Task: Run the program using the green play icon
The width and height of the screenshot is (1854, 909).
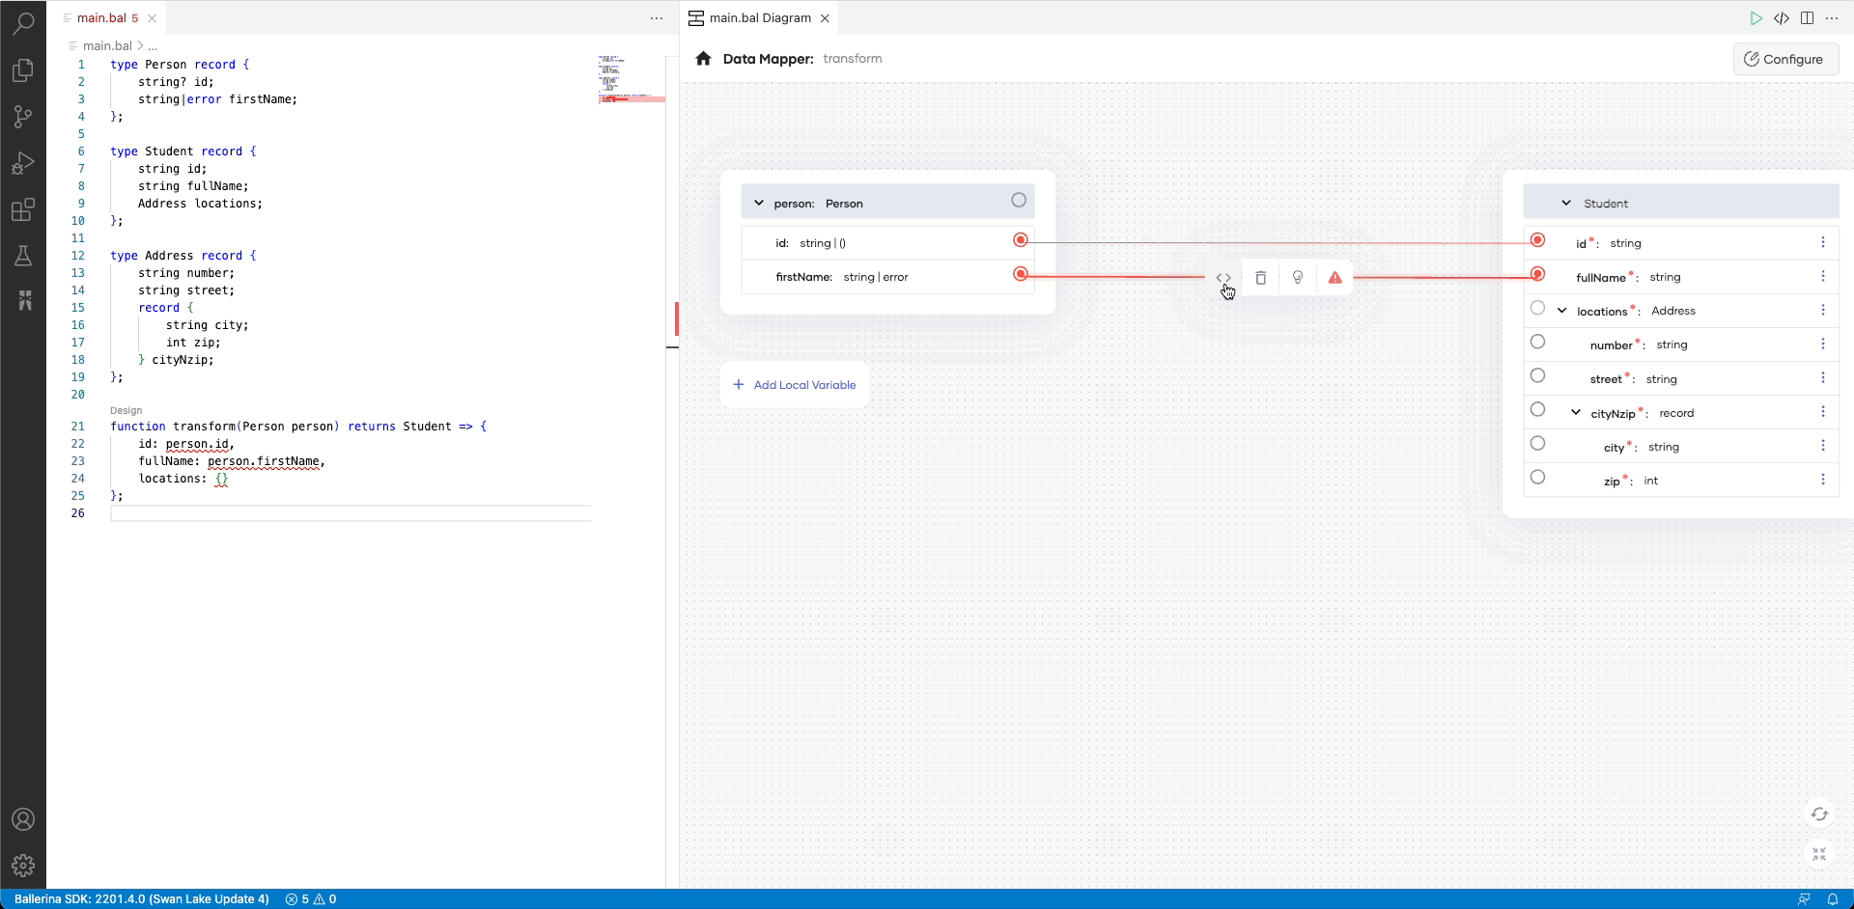Action: point(1756,17)
